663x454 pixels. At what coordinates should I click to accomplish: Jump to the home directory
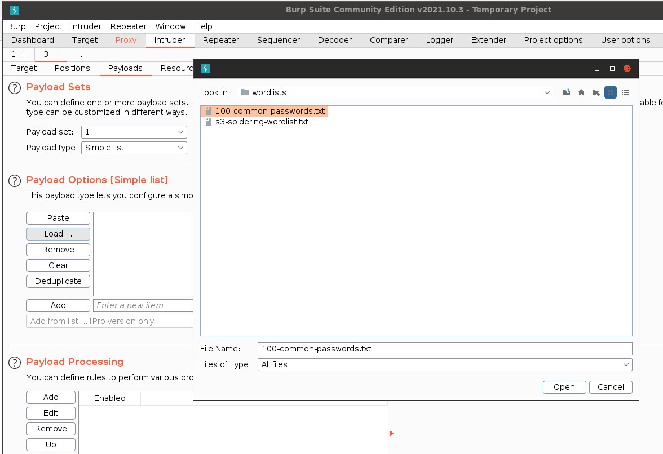[x=581, y=92]
